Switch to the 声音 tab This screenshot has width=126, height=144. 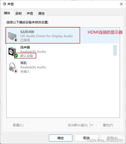tap(30, 13)
